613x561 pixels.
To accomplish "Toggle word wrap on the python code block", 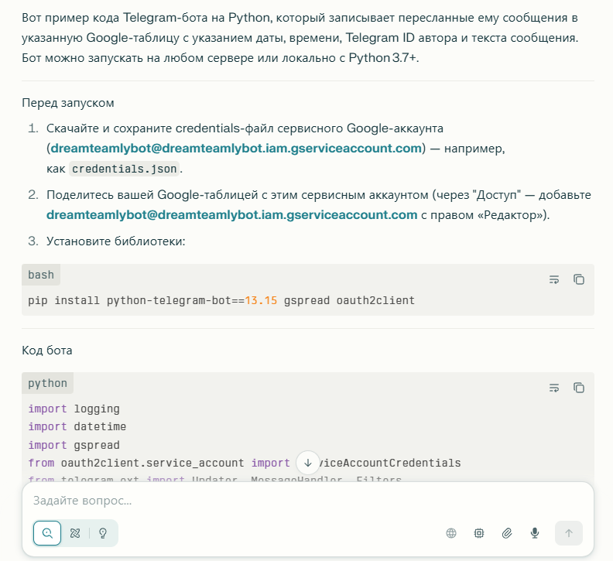I will (x=554, y=388).
